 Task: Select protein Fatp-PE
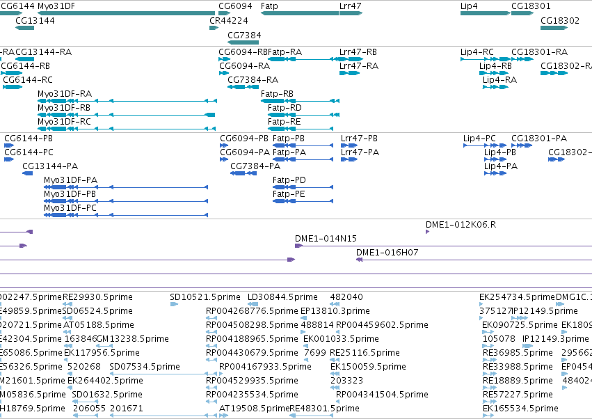click(303, 201)
